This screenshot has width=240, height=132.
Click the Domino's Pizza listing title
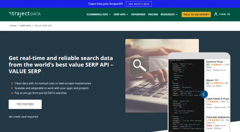[x=214, y=62]
